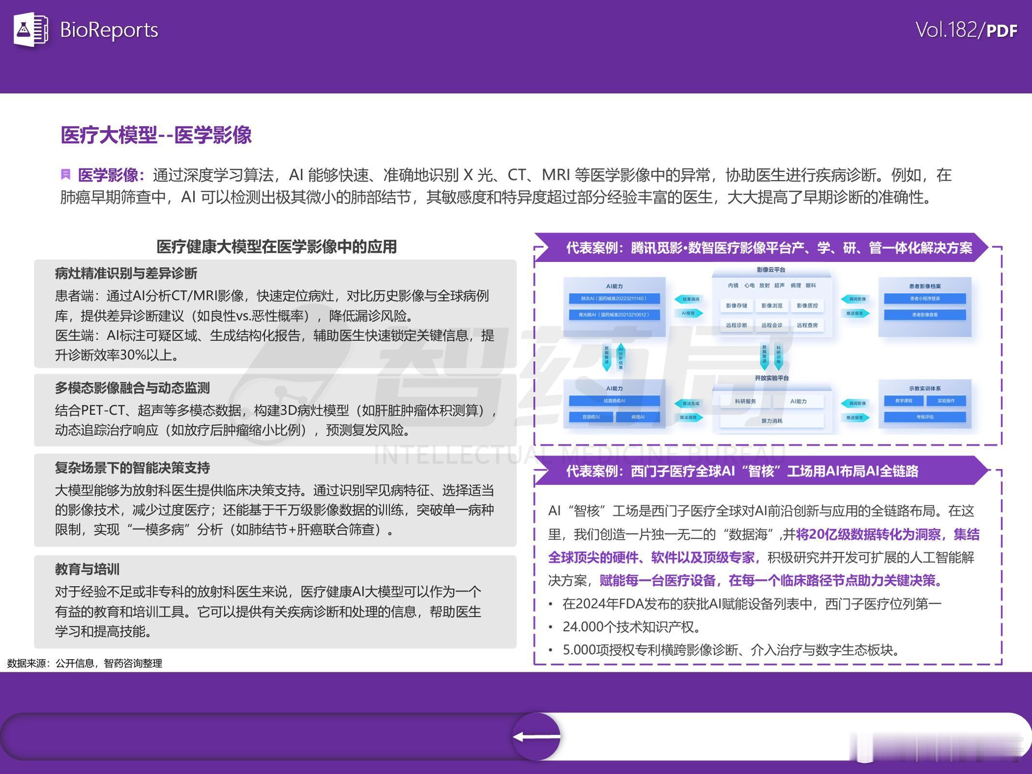
Task: Click the 远程查房 tile
Action: tap(807, 325)
